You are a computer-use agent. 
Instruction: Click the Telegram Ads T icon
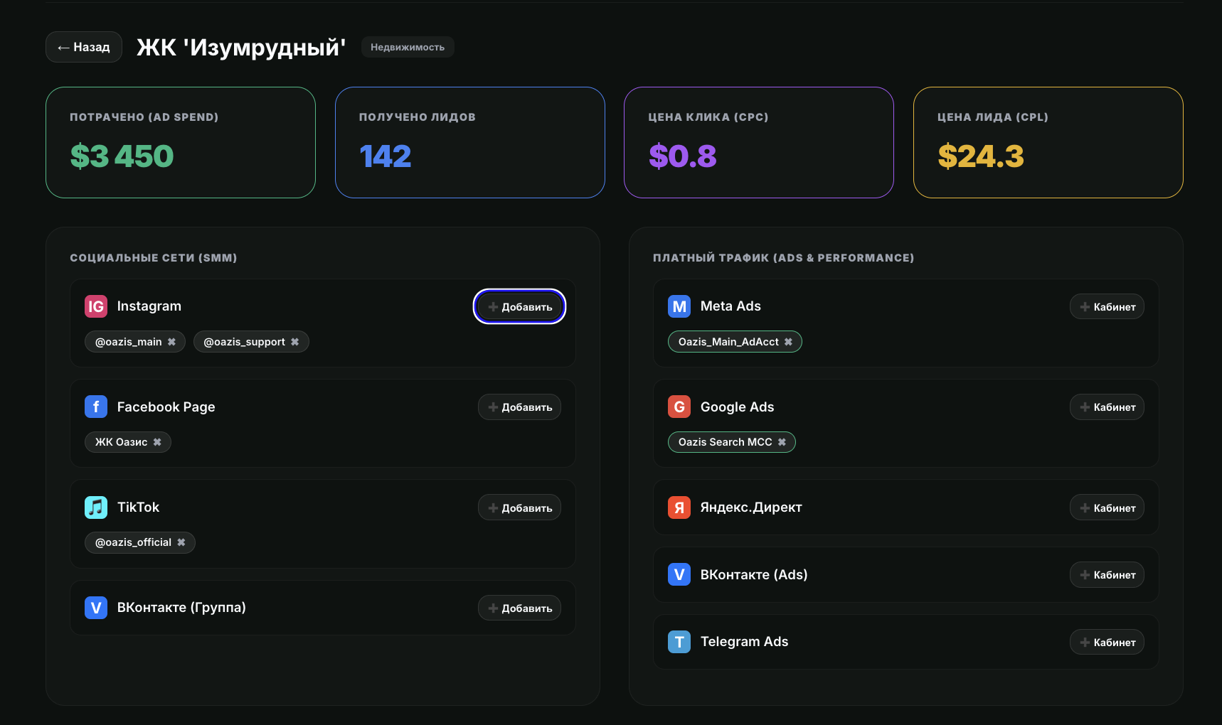coord(679,642)
